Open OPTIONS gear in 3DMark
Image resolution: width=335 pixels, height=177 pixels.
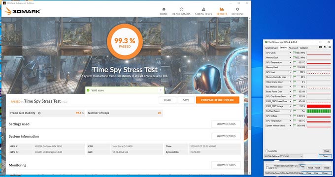[x=237, y=11]
